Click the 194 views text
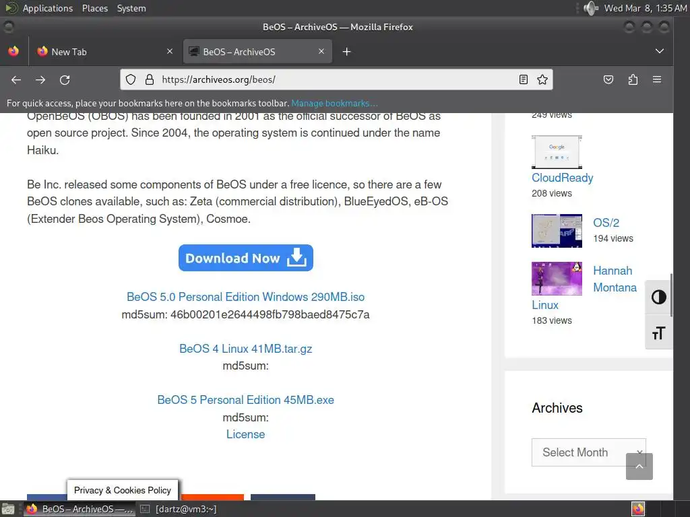This screenshot has width=690, height=517. tap(613, 238)
